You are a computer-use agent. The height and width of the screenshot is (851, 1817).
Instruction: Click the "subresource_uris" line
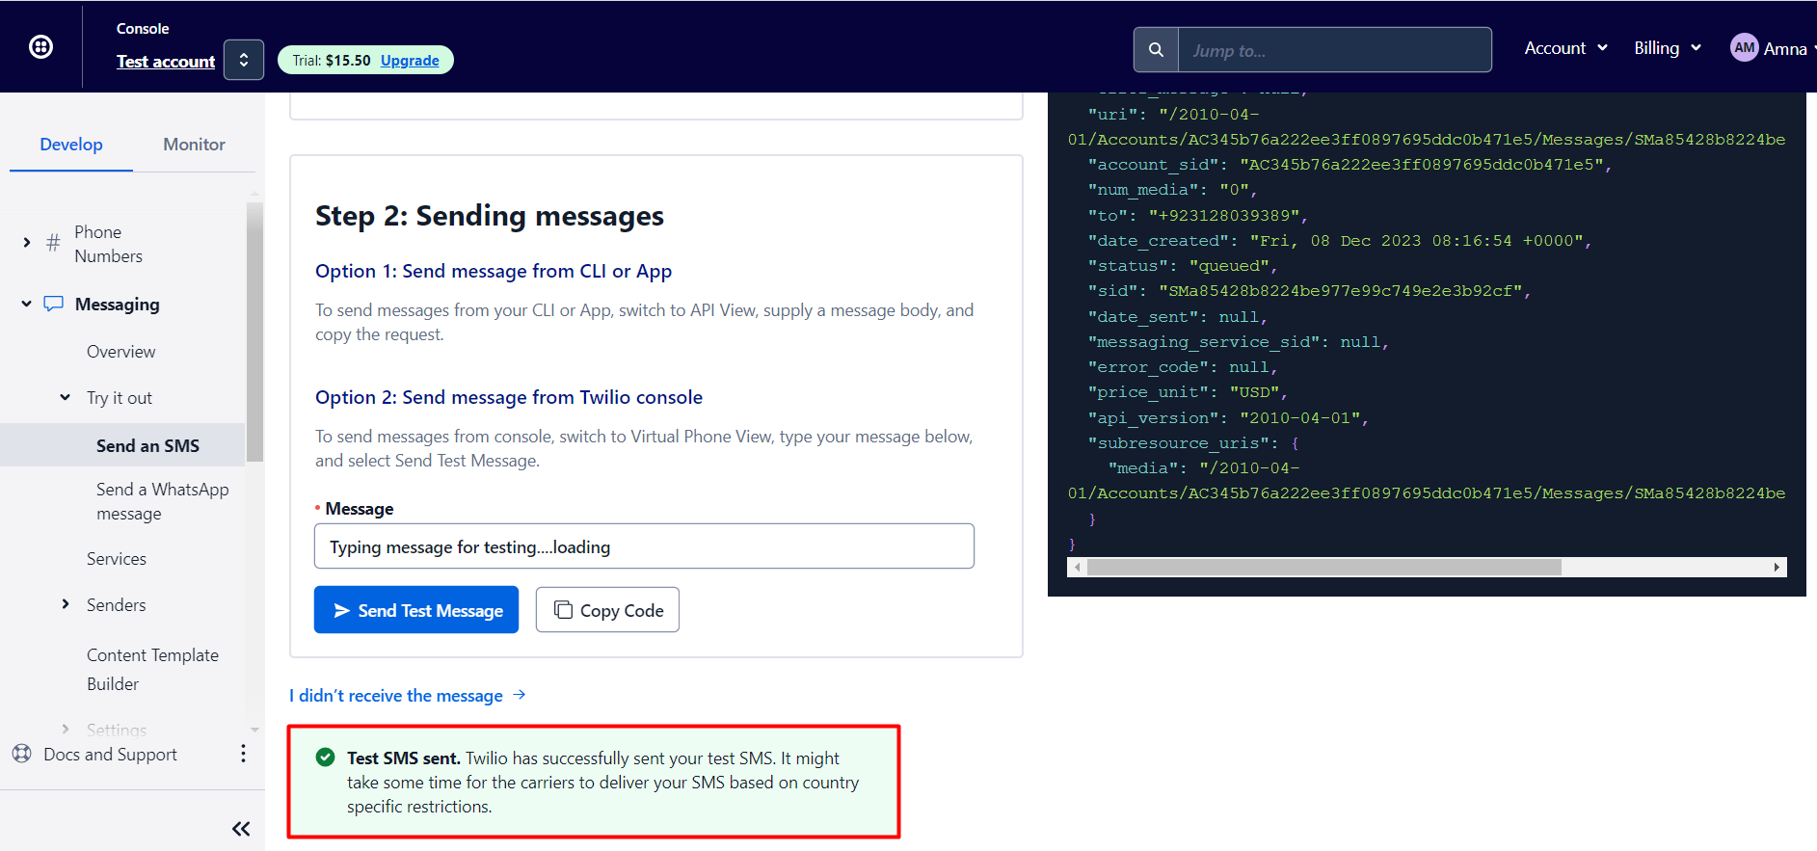1193,443
